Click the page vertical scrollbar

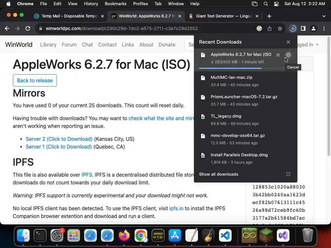coord(328,97)
